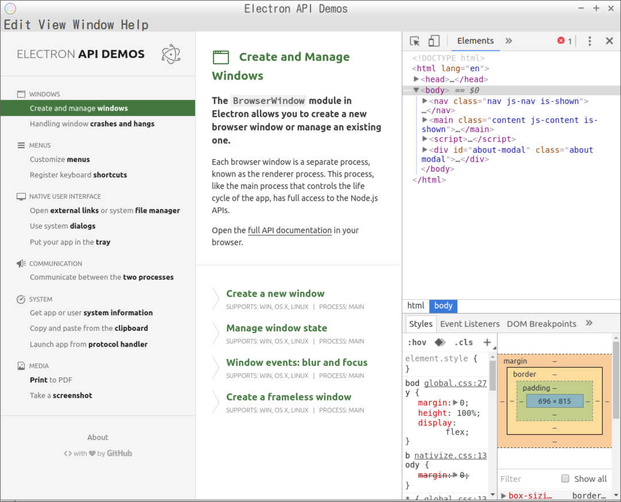Expand the script element node
The width and height of the screenshot is (621, 502).
pos(424,139)
